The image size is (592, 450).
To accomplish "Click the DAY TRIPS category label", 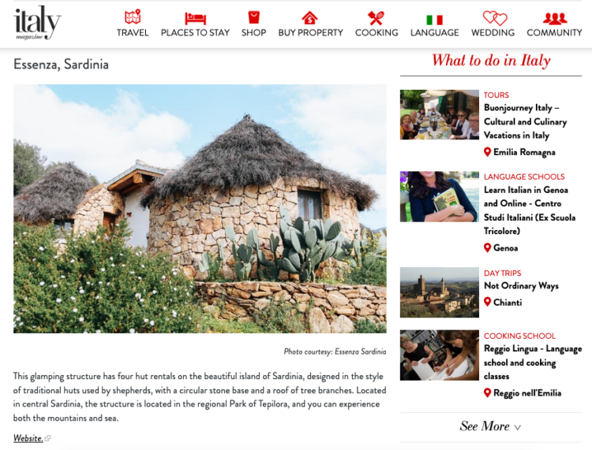I will (x=502, y=273).
